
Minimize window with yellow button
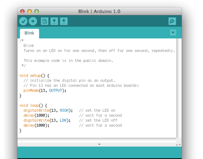coord(30,11)
